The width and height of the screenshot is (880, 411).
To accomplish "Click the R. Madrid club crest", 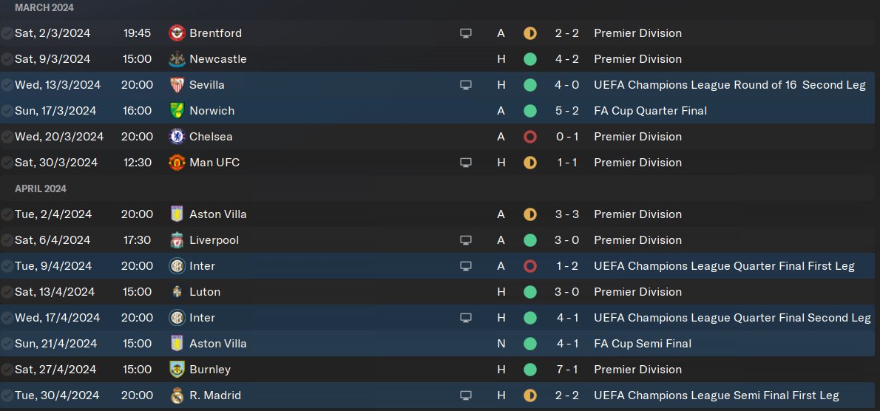I will tap(177, 395).
